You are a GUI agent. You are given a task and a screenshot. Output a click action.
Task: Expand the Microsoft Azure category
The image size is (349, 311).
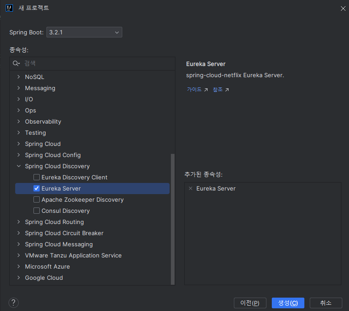pyautogui.click(x=19, y=266)
